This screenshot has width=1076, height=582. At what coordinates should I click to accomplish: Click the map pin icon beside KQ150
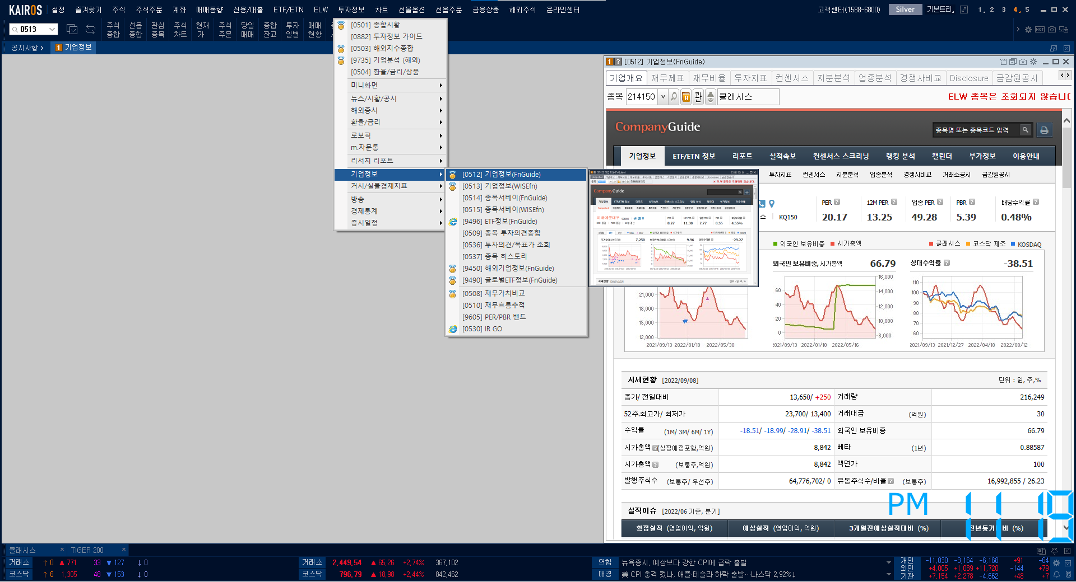pos(772,204)
